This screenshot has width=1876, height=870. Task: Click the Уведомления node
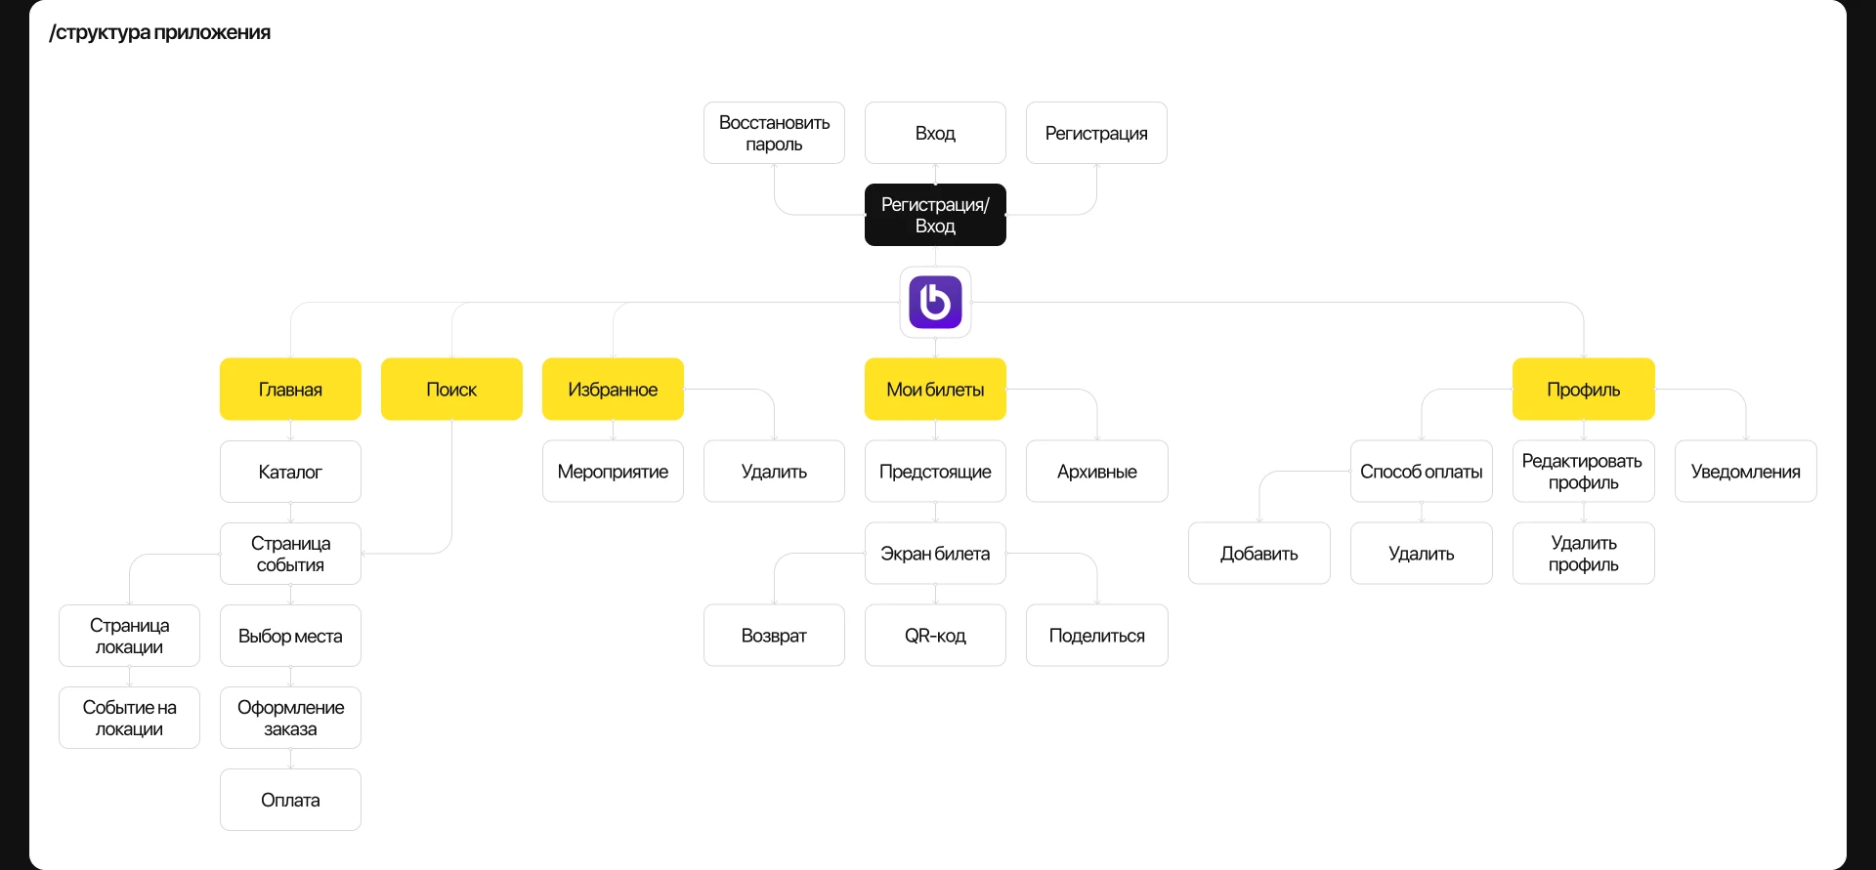[1745, 472]
